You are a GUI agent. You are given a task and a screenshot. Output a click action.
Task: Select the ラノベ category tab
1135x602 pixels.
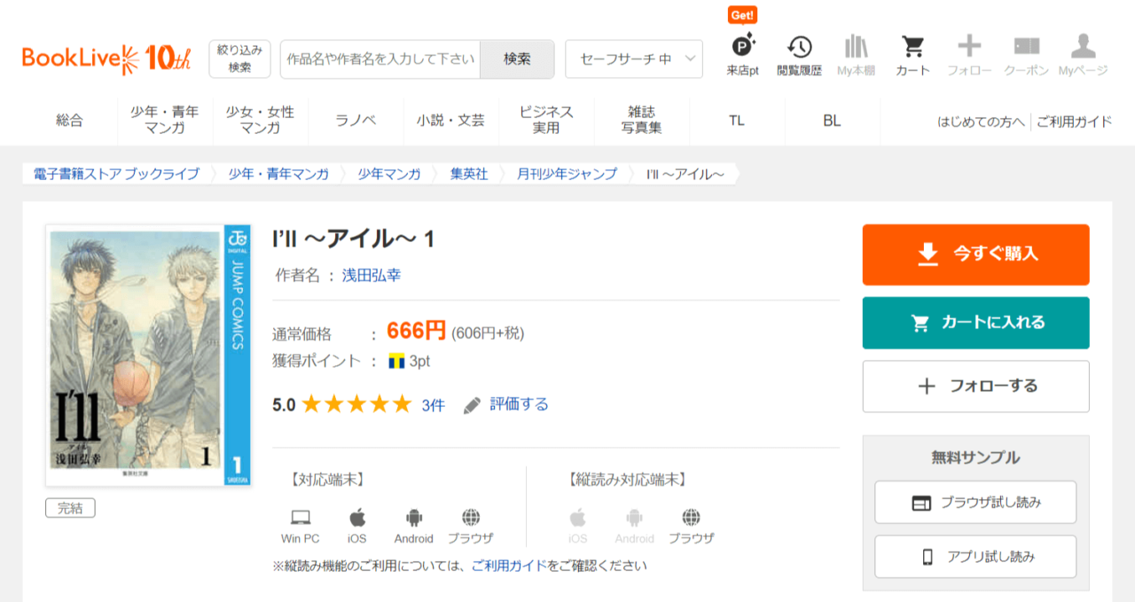356,121
